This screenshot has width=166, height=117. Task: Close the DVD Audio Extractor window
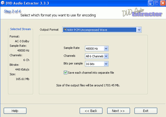coord(163,3)
